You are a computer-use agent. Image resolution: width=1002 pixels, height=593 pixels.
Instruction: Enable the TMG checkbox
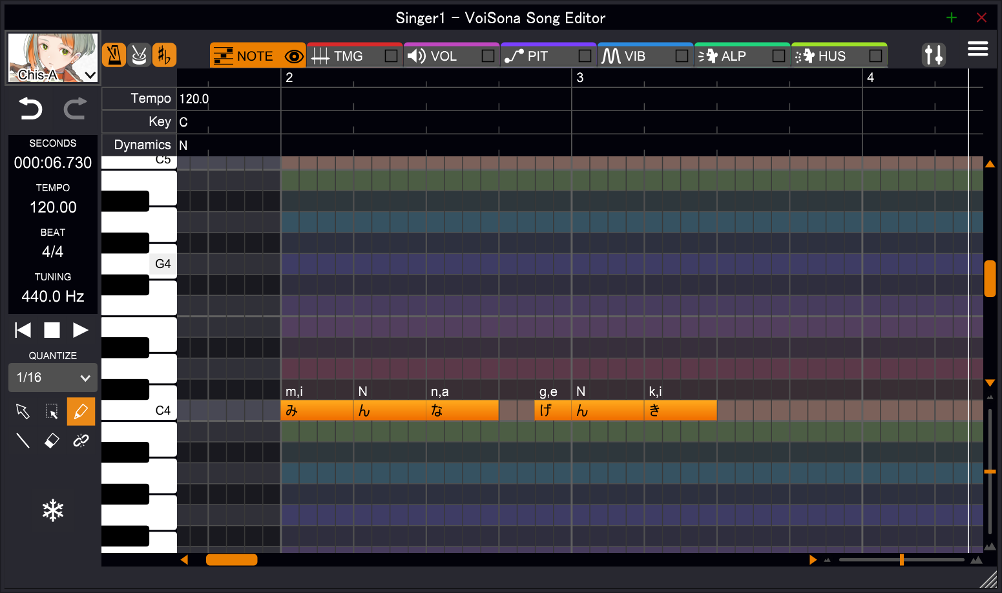coord(391,56)
